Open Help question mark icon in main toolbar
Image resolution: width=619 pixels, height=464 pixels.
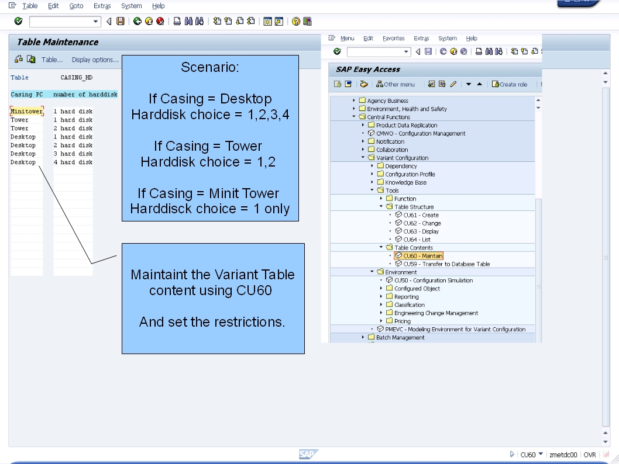[x=296, y=21]
